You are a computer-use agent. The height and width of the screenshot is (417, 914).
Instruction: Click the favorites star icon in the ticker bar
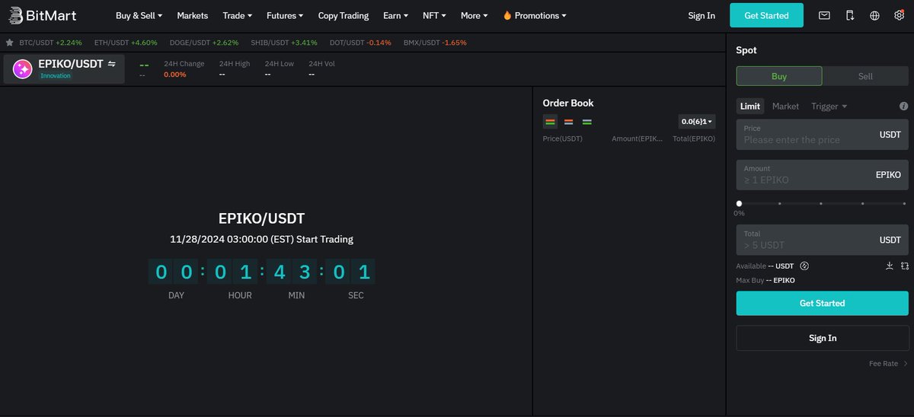[x=10, y=43]
